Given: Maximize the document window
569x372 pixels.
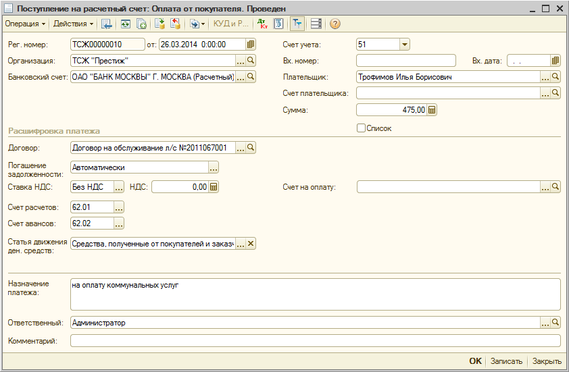Looking at the screenshot, I should tap(546, 8).
